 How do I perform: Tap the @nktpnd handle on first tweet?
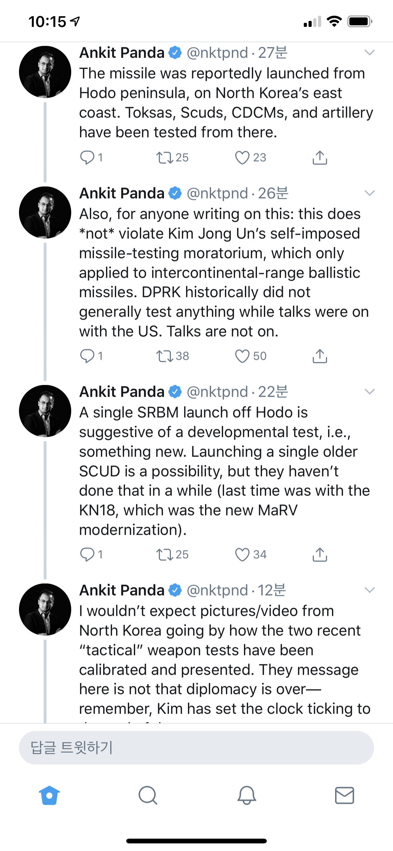click(217, 53)
